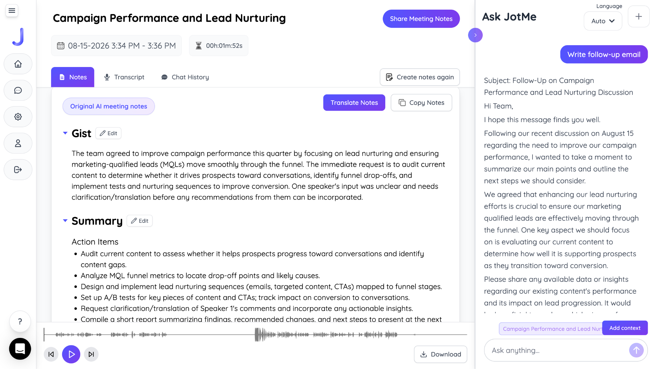
Task: Collapse the Gist section
Action: (x=65, y=133)
